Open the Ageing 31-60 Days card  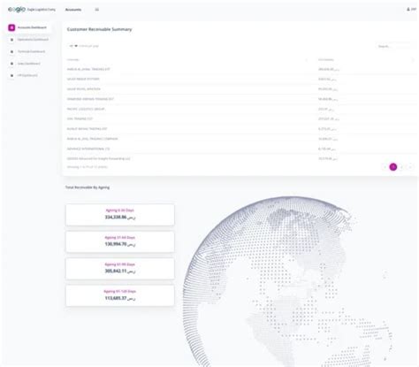coord(120,241)
